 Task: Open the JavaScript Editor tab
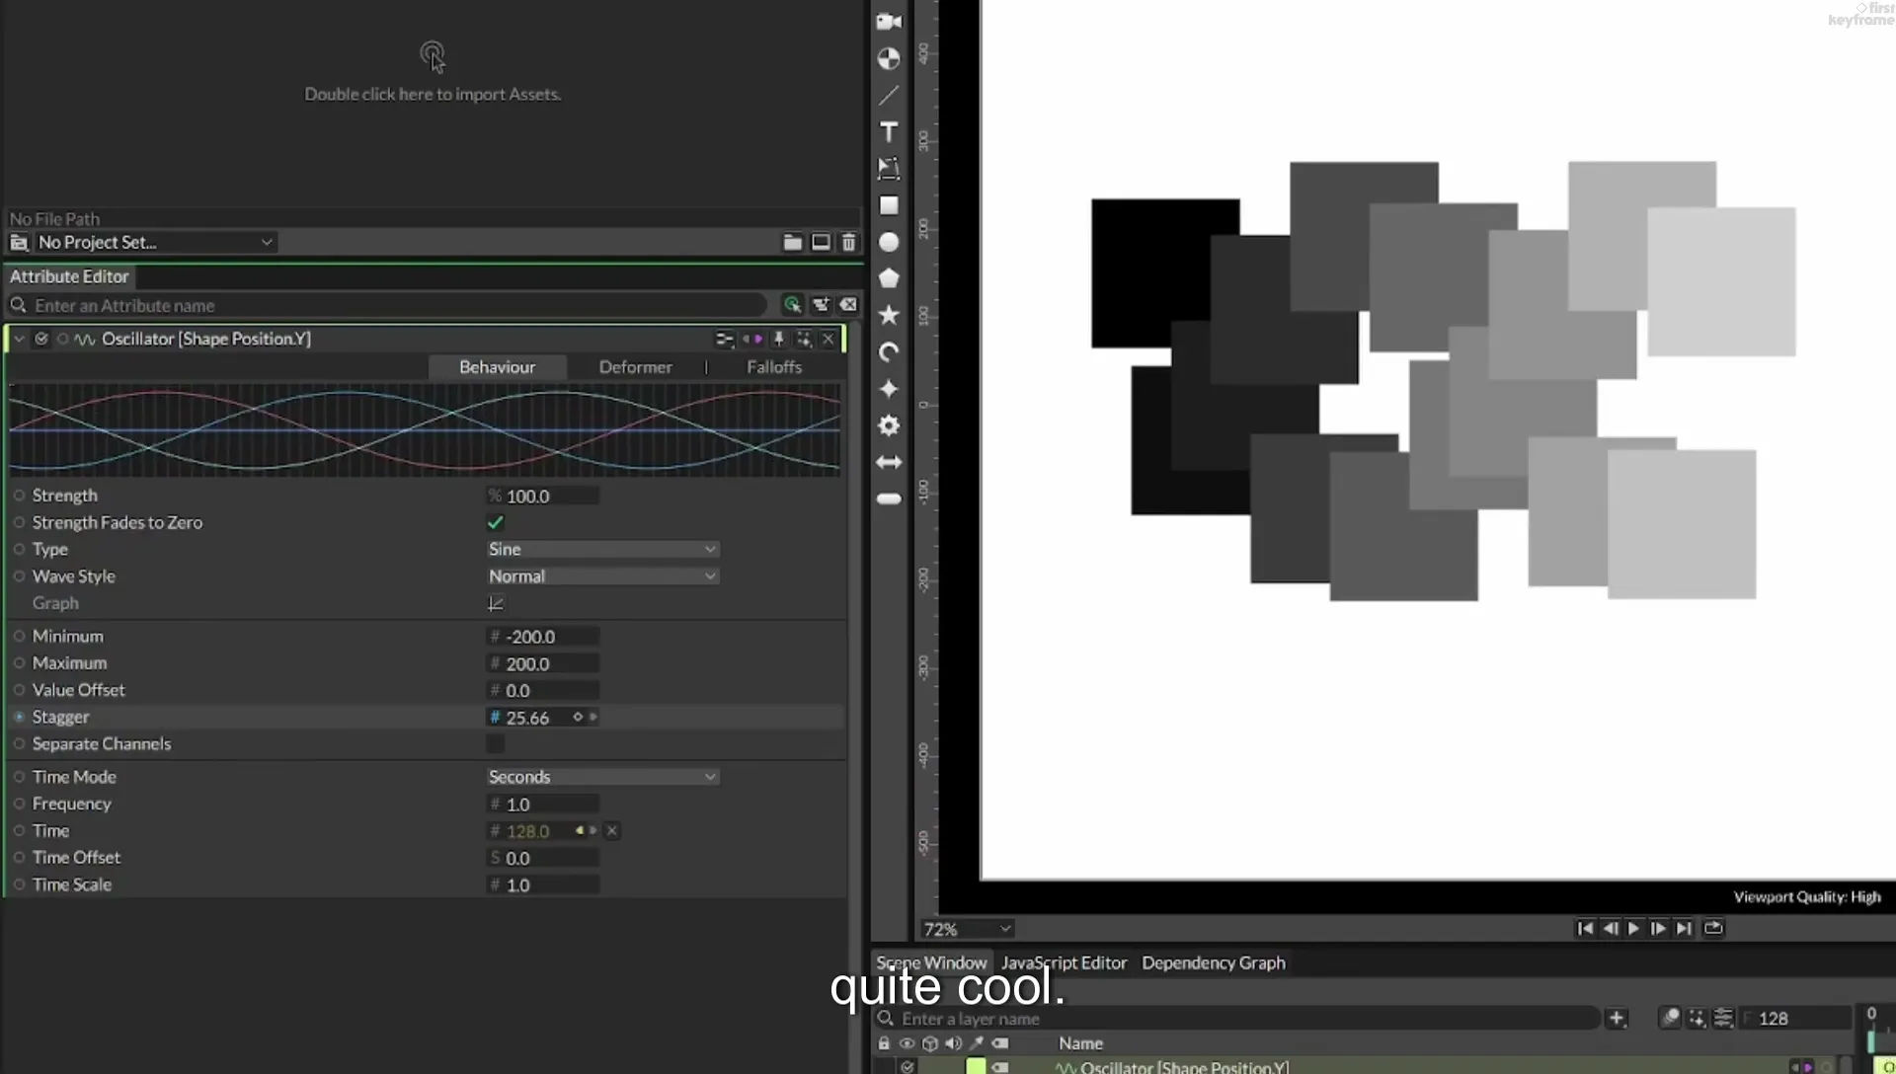tap(1064, 962)
